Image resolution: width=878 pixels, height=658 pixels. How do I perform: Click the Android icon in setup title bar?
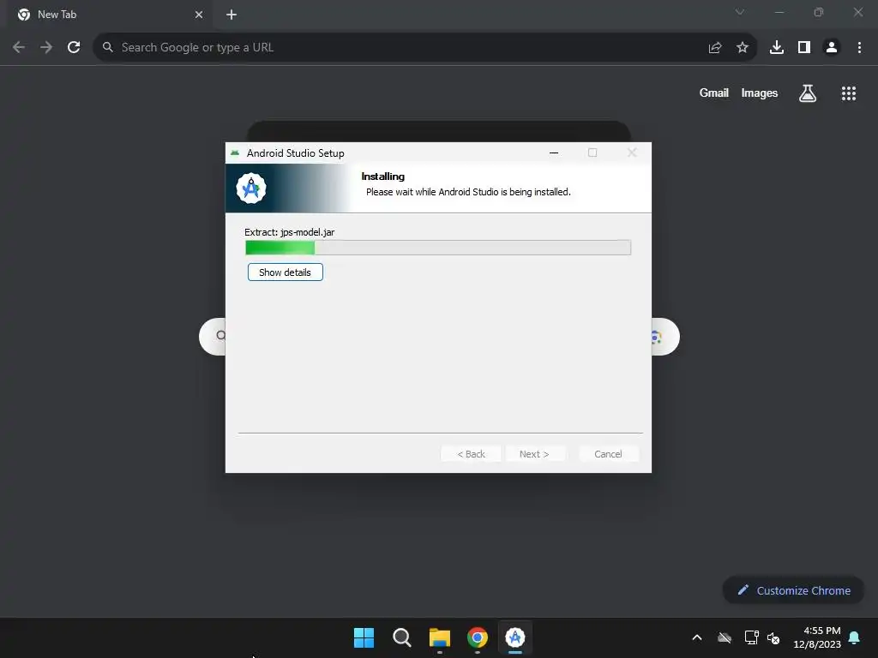(x=235, y=153)
